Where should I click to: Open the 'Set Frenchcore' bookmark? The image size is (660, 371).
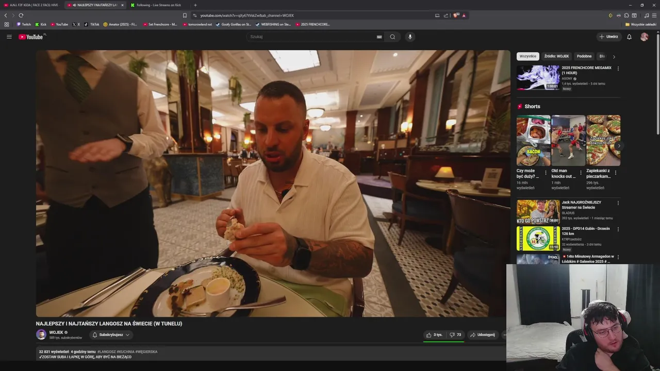(x=160, y=24)
